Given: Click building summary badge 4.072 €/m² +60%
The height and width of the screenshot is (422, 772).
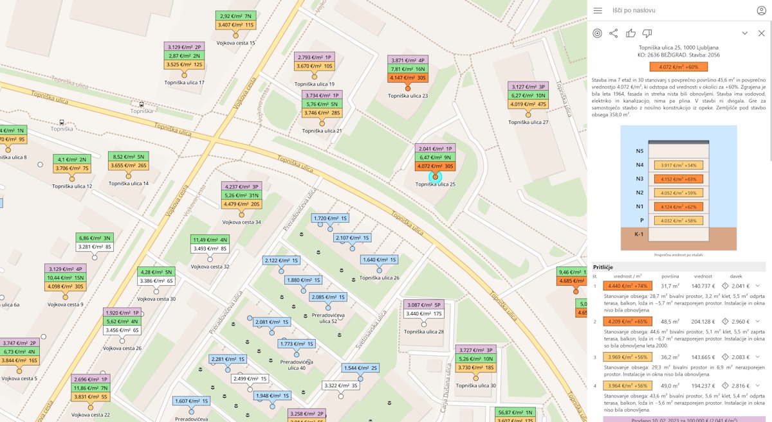Looking at the screenshot, I should [x=678, y=66].
